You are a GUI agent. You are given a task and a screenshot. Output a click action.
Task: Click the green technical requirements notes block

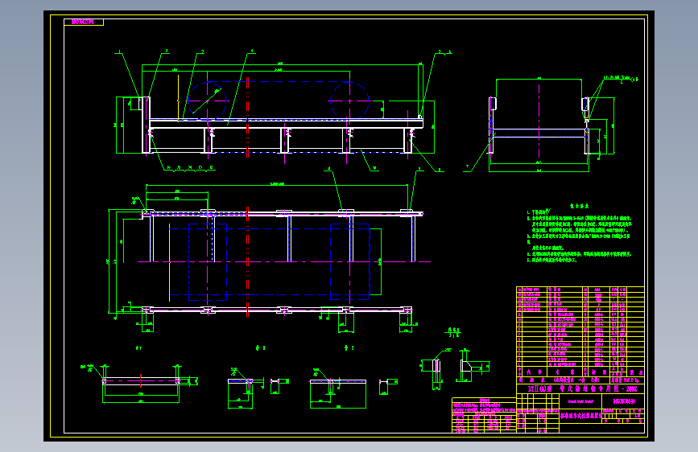coord(579,232)
